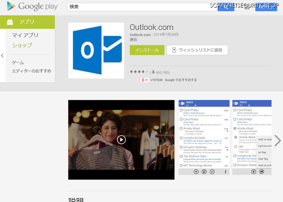The image size is (283, 202).
Task: Collapse the left sidebar with arrow
Action: pyautogui.click(x=2, y=56)
